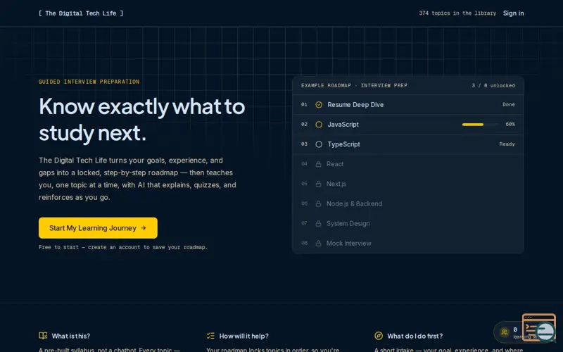Click the book icon beside What is this?
This screenshot has height=352, width=563.
point(43,336)
